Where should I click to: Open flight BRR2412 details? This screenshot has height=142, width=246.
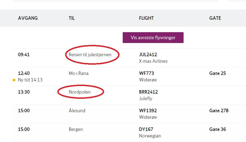tap(148, 92)
